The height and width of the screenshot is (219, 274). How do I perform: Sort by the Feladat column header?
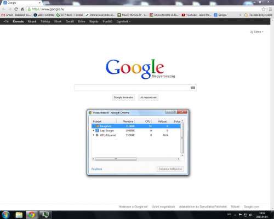(104, 122)
